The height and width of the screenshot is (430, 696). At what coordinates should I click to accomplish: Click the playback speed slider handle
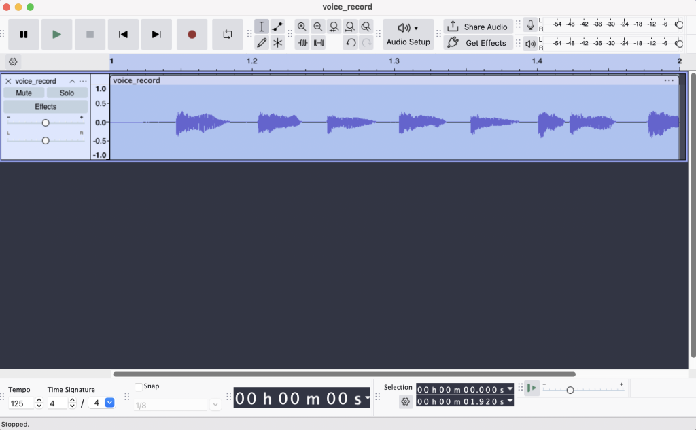[x=570, y=390]
